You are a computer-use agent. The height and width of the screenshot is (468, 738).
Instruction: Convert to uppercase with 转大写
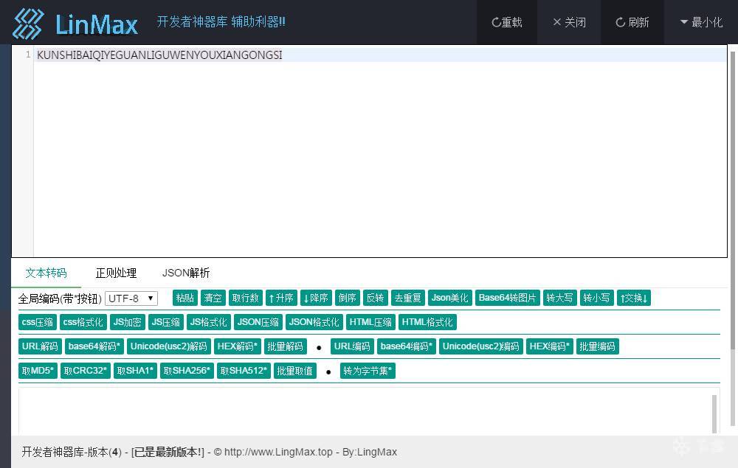559,298
